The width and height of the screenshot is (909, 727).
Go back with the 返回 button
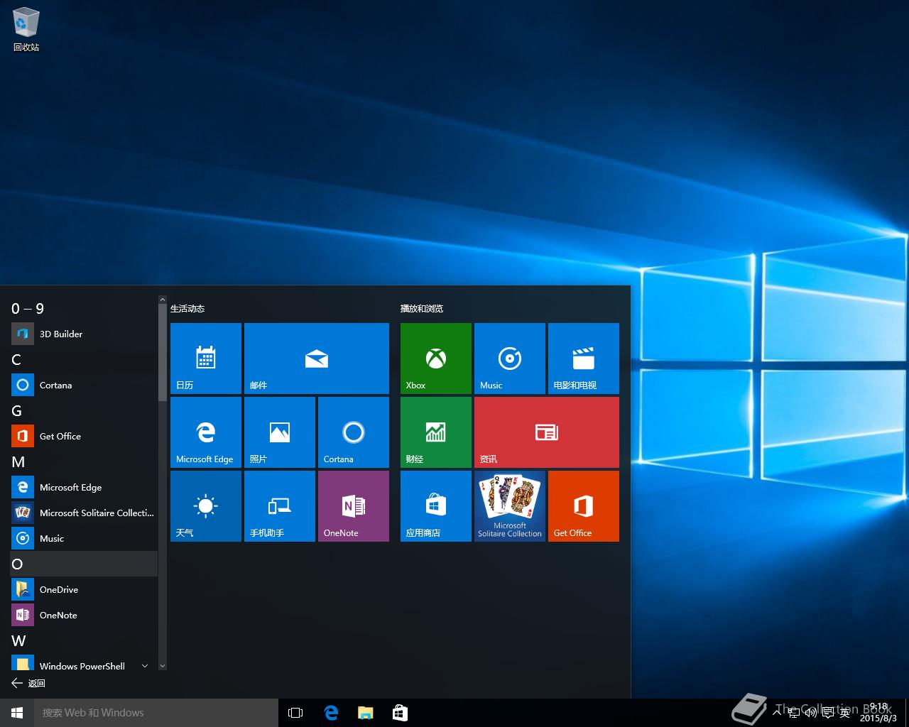point(28,683)
